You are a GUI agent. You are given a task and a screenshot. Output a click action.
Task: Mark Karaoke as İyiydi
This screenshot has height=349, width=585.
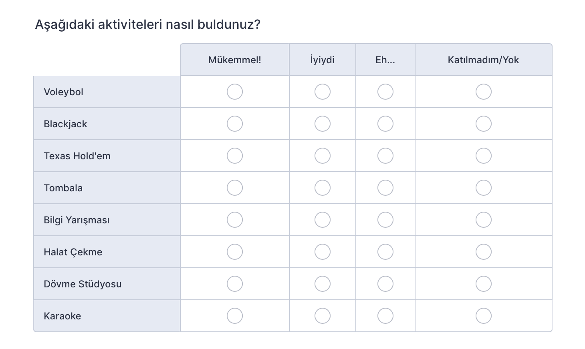point(323,316)
